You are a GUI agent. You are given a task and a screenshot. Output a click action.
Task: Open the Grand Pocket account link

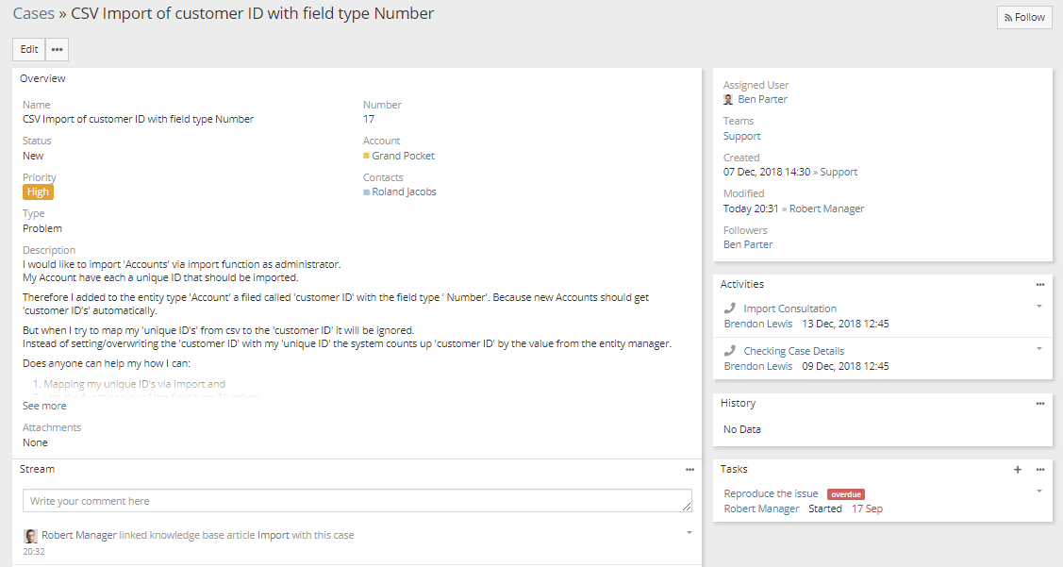pyautogui.click(x=403, y=156)
